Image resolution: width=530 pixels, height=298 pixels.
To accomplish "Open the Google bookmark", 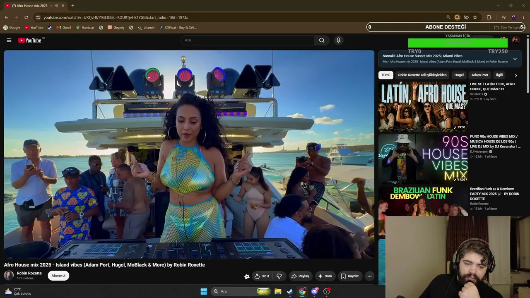I will 12,28.
